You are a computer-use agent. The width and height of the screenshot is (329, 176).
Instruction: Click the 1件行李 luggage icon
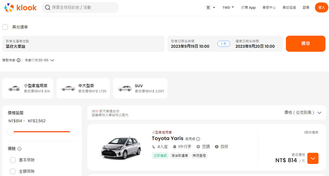click(175, 147)
